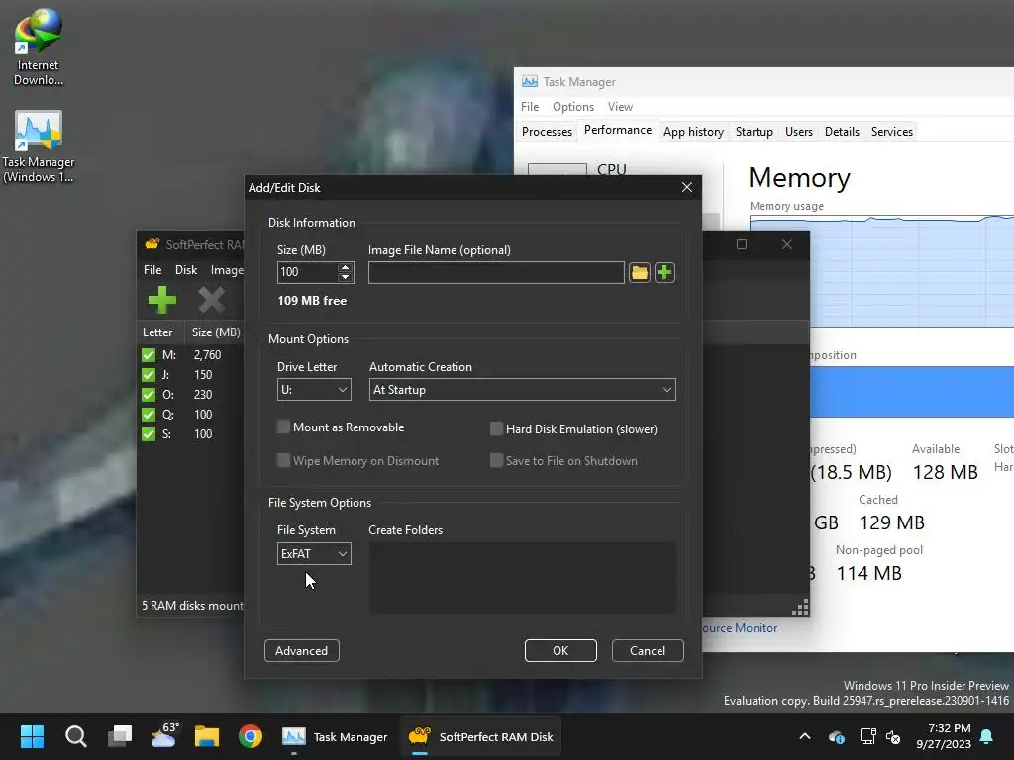
Task: Open Resource Monitor link in Task Manager
Action: point(740,628)
